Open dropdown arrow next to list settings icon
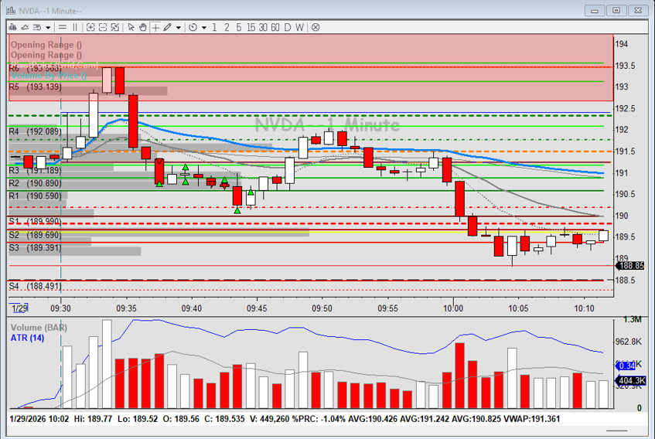 coord(48,28)
